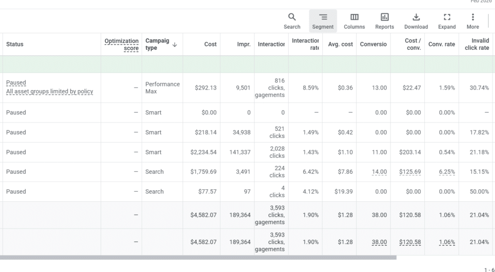Click the 9,501 impressions cell

click(x=243, y=88)
